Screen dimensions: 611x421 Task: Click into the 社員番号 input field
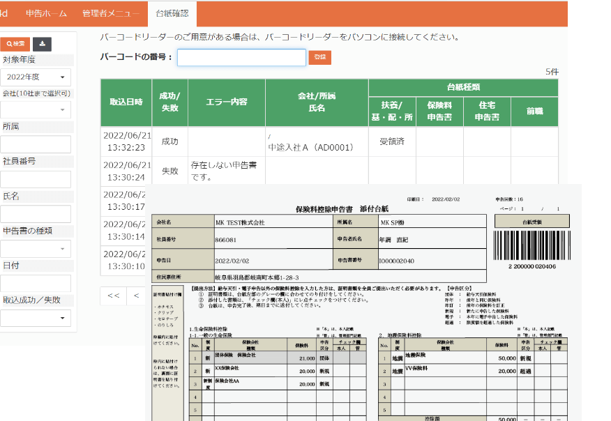[36, 180]
